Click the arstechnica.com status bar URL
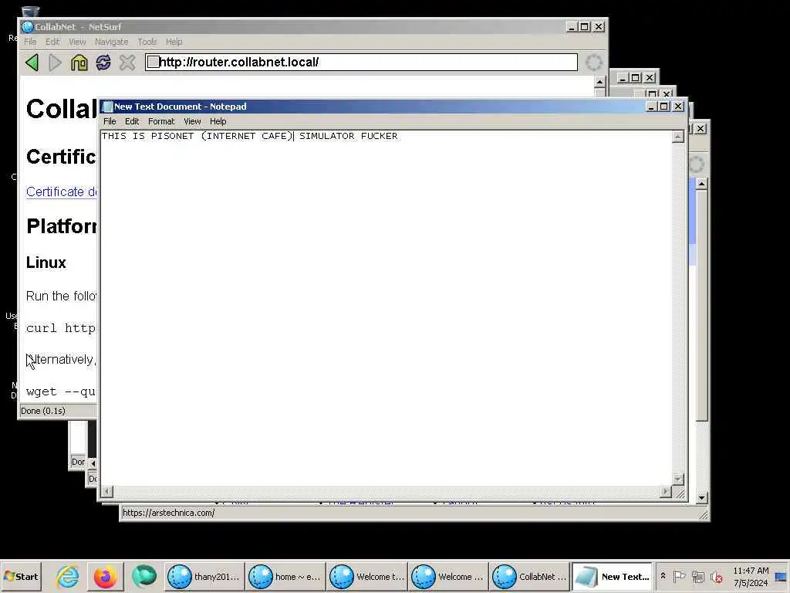Viewport: 790px width, 593px height. (x=168, y=513)
